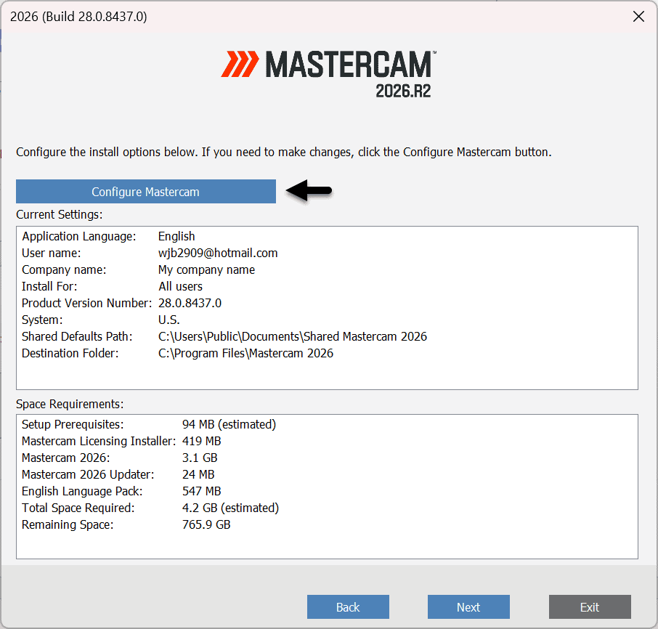Image resolution: width=658 pixels, height=629 pixels.
Task: Close the installer window with X
Action: [638, 17]
